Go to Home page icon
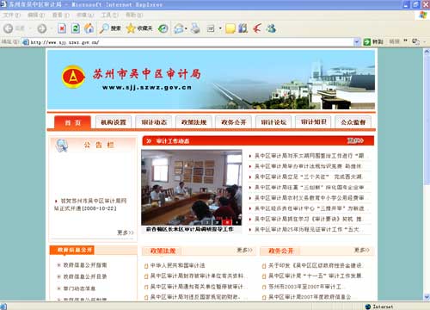430x310 pixels. 89,28
